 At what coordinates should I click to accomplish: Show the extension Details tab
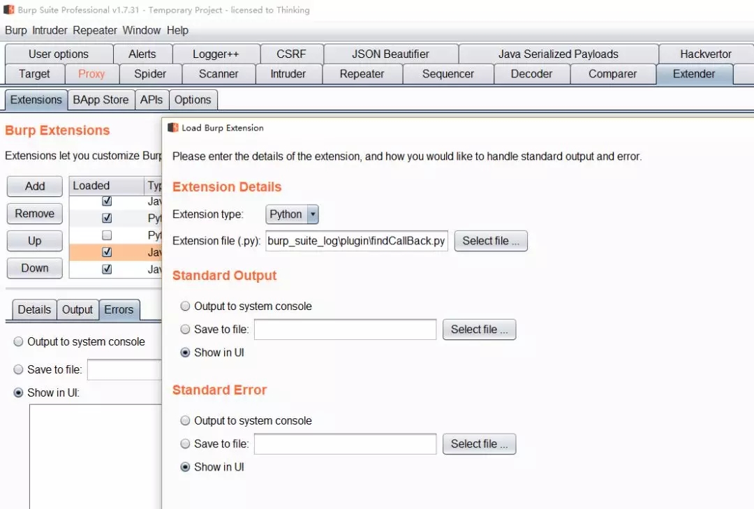(34, 309)
